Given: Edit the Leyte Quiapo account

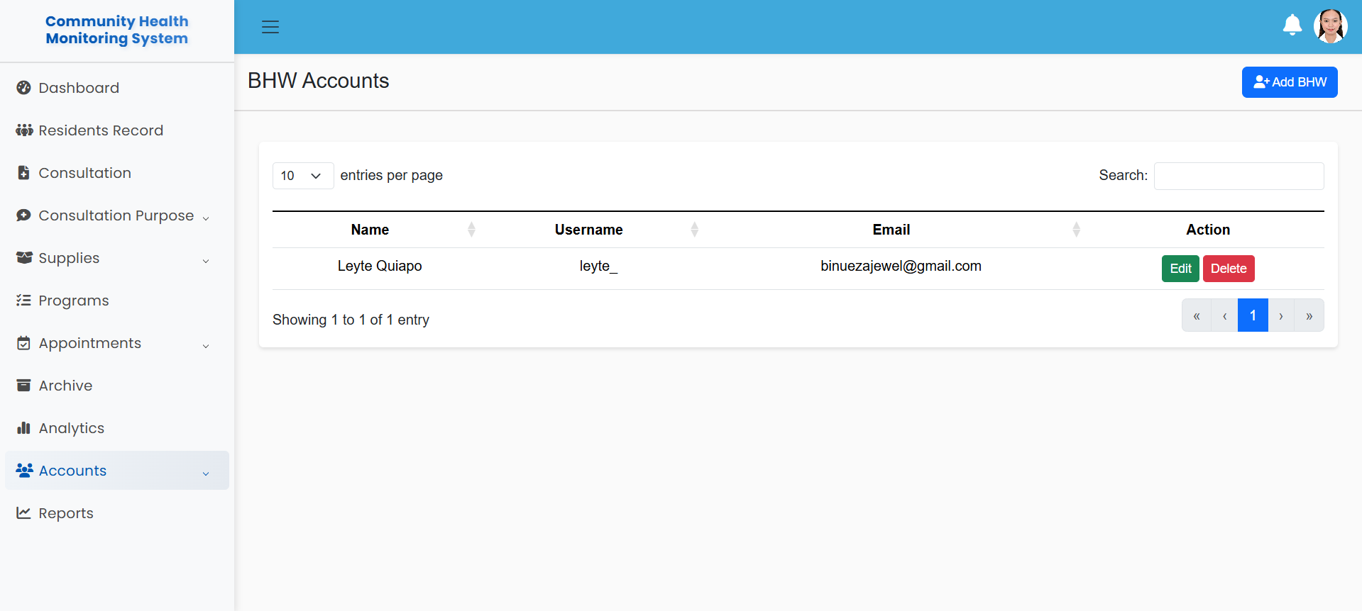Looking at the screenshot, I should pos(1180,269).
